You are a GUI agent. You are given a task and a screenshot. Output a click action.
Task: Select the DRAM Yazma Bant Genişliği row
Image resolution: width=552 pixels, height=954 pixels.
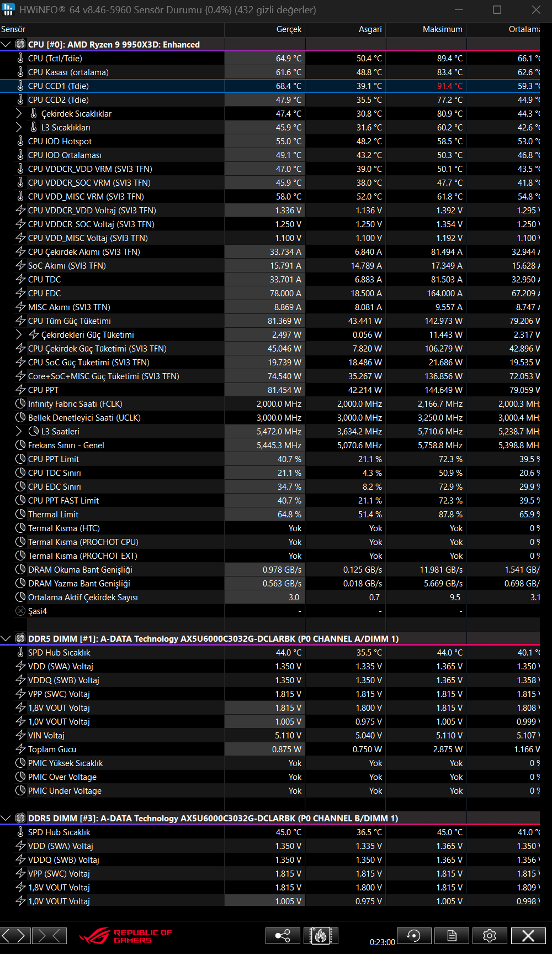point(270,583)
